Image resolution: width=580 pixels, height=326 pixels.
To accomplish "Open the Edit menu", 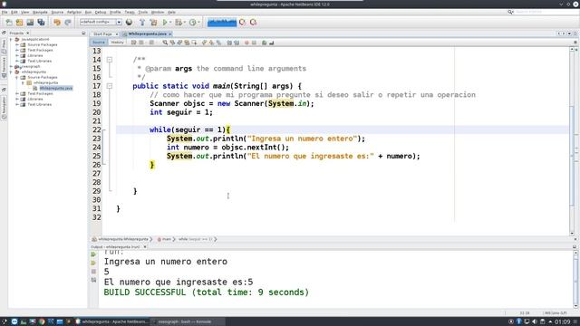I will 14,12.
